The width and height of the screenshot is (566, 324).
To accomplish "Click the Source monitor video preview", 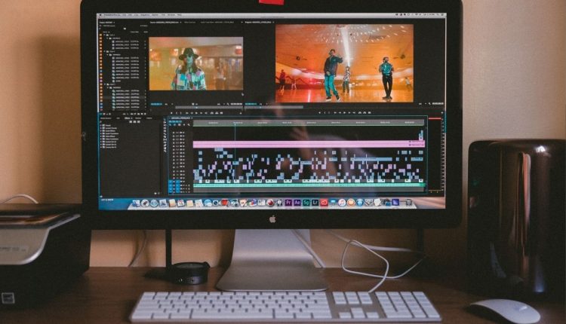I will pos(196,63).
